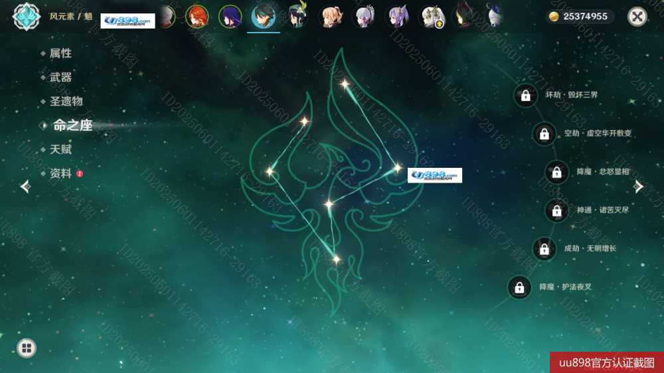The height and width of the screenshot is (373, 664).
Task: Select the red-haired Diluc avatar
Action: click(x=197, y=17)
